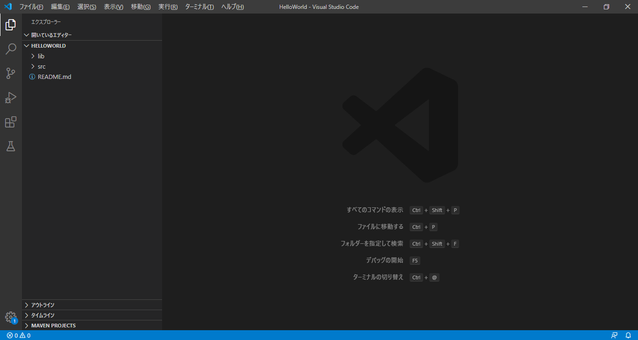638x340 pixels.
Task: Select the src folder name
Action: click(42, 66)
